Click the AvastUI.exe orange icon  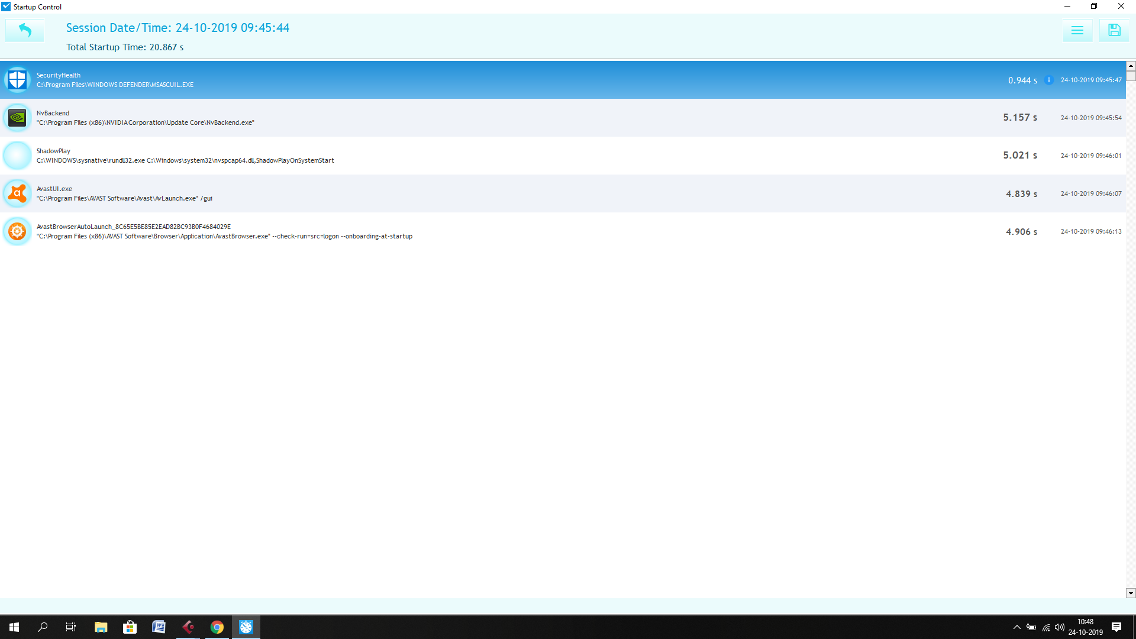17,193
